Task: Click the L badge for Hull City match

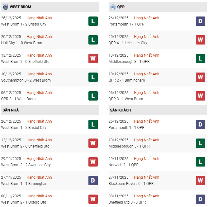Action: (93, 40)
